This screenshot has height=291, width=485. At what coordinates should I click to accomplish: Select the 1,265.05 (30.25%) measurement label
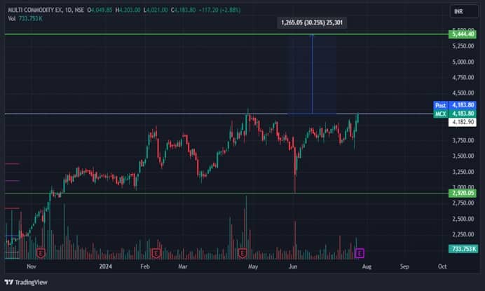coord(311,22)
